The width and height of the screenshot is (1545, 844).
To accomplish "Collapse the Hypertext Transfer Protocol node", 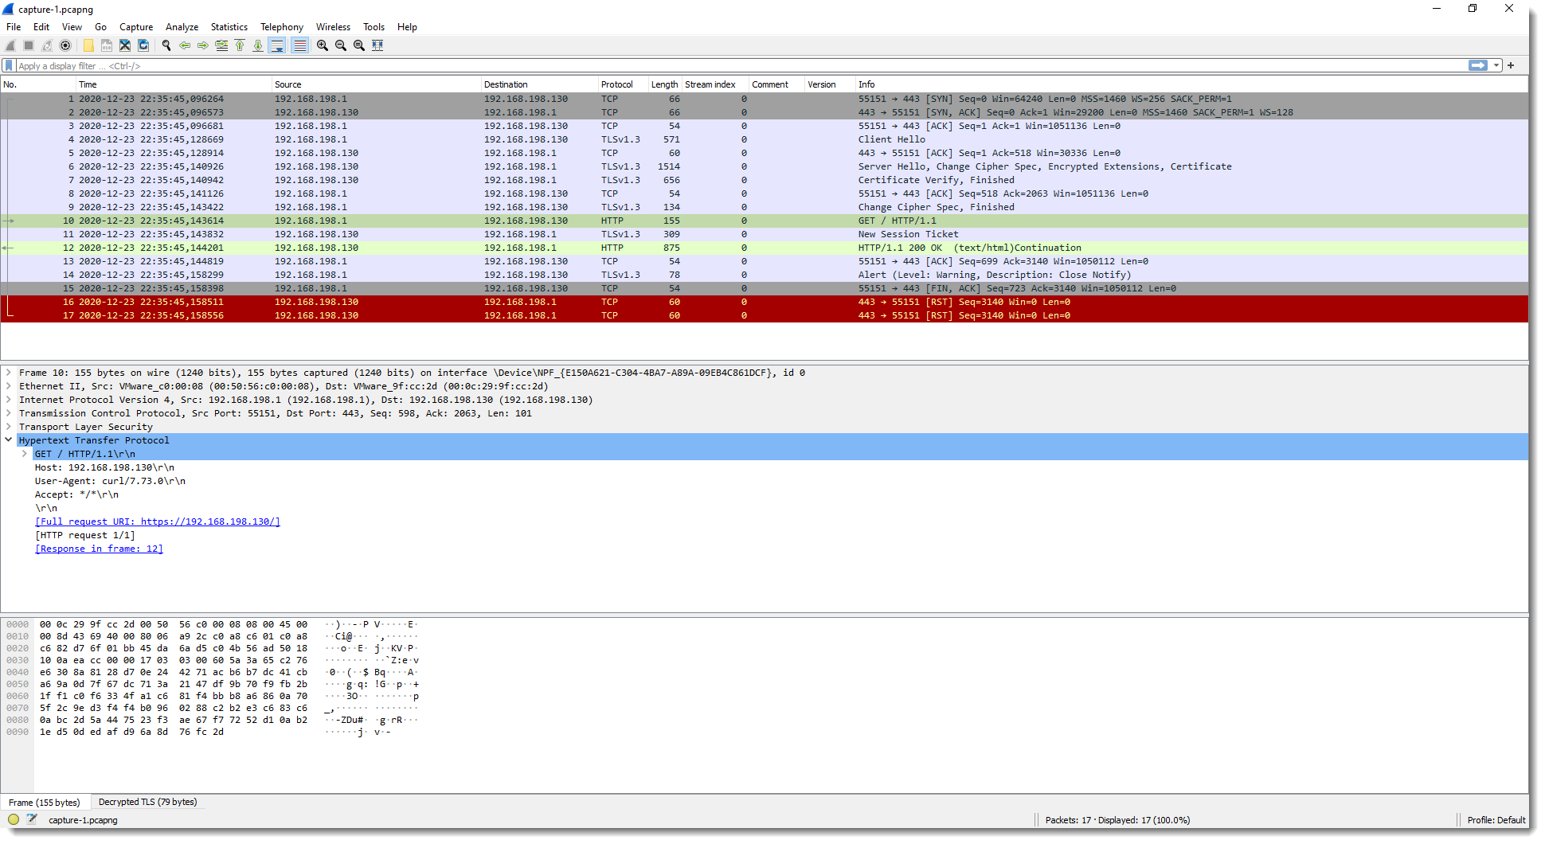I will (x=9, y=440).
